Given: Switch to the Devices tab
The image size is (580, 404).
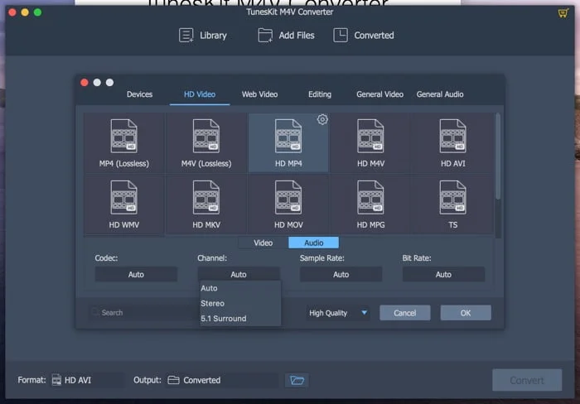Looking at the screenshot, I should click(x=139, y=94).
